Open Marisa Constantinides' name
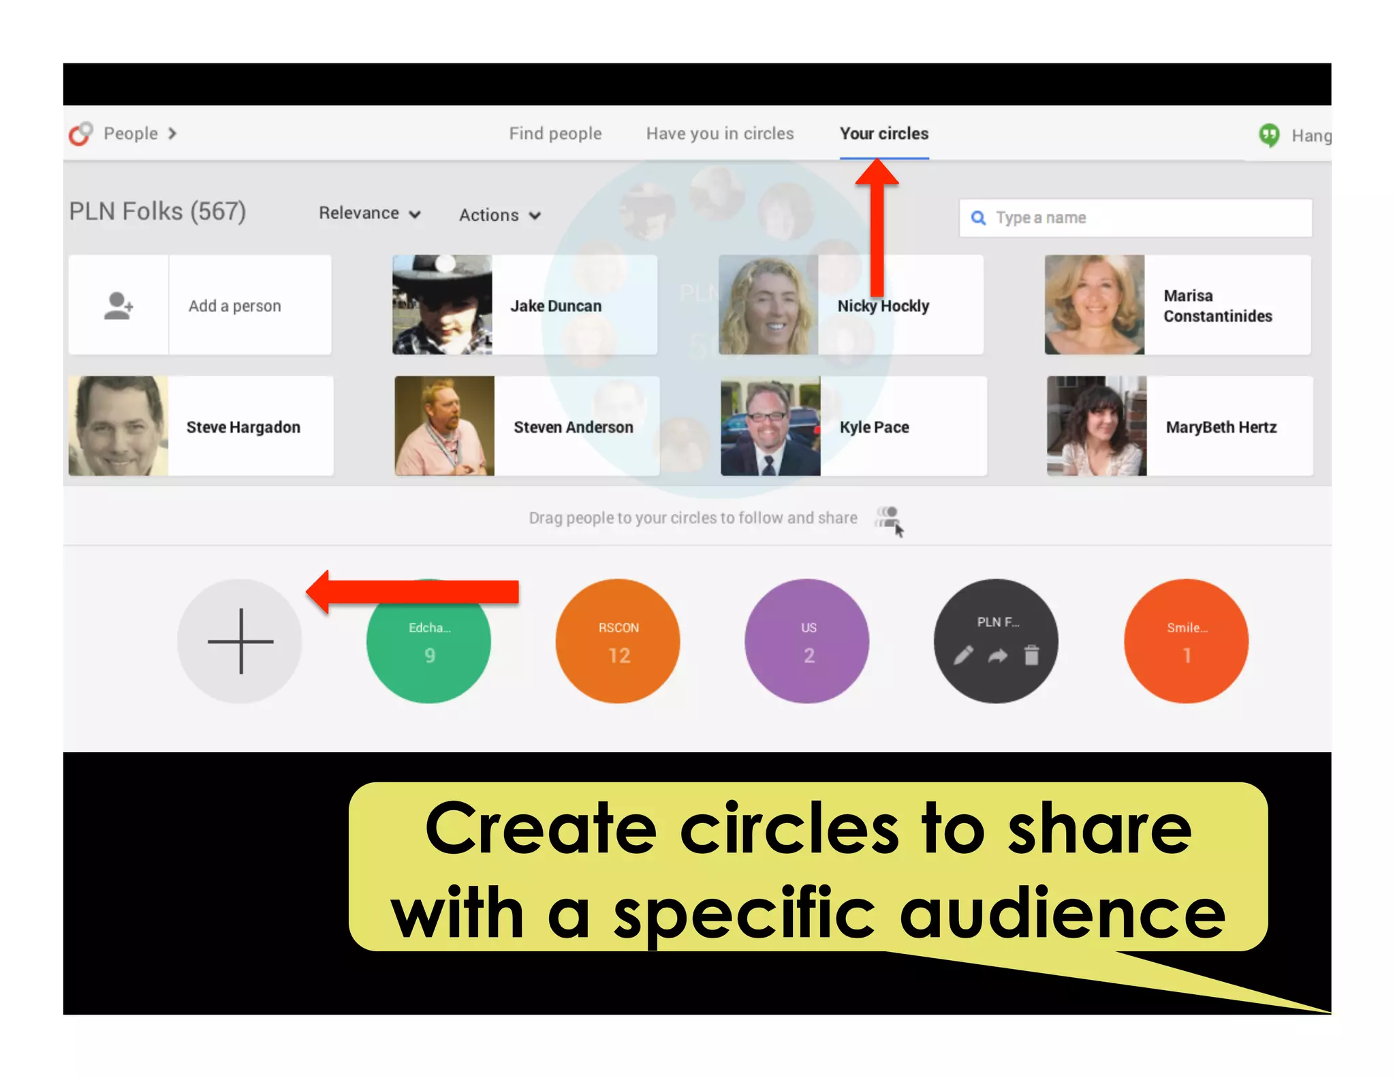 pos(1217,306)
